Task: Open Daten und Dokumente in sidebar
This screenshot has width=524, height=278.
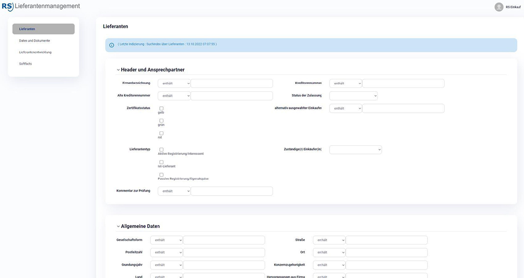Action: 34,41
